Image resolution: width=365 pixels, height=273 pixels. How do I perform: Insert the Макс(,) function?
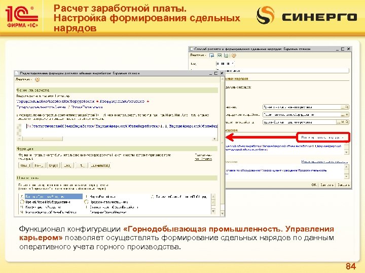click(25, 165)
